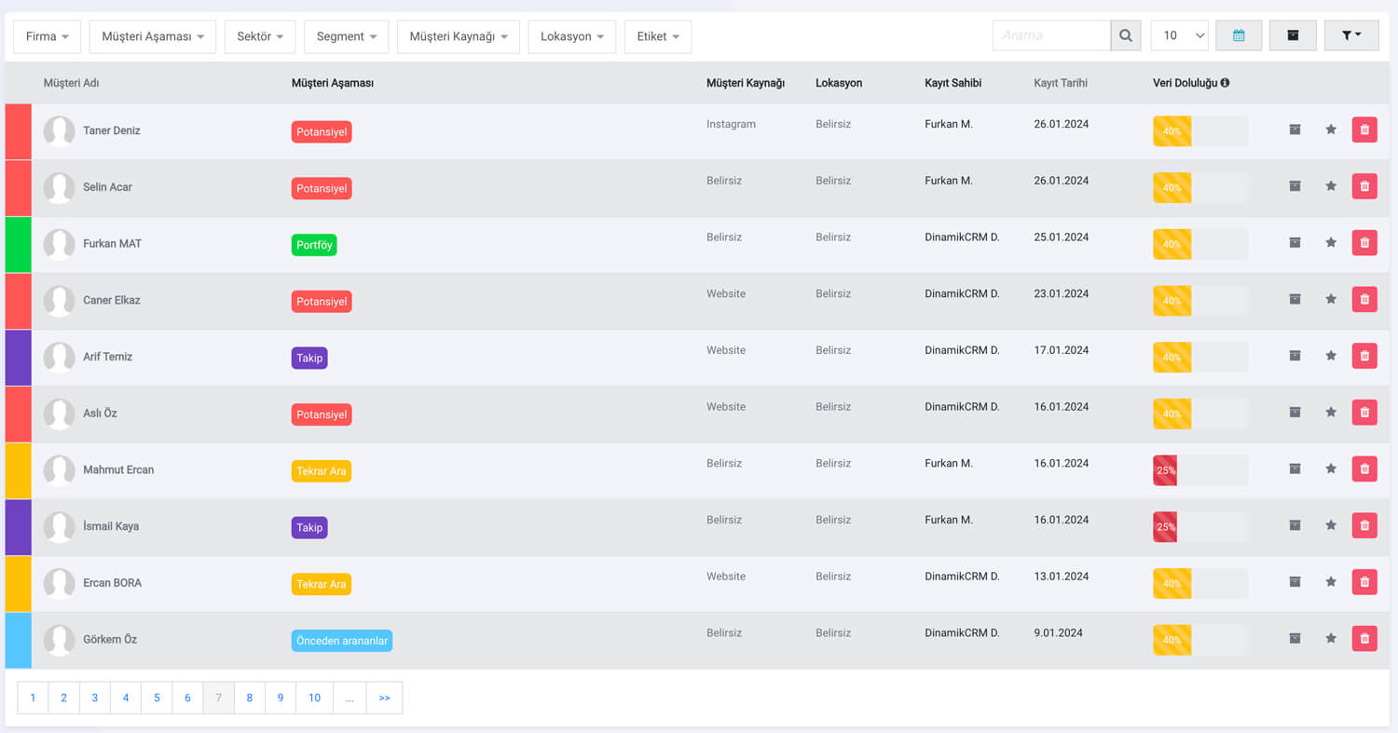1398x733 pixels.
Task: Star the Ercan BORA customer
Action: 1331,581
